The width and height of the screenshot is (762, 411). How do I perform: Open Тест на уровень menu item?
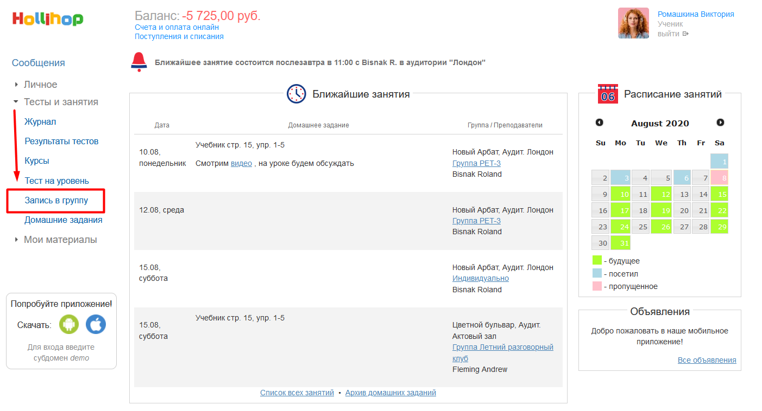pos(57,181)
